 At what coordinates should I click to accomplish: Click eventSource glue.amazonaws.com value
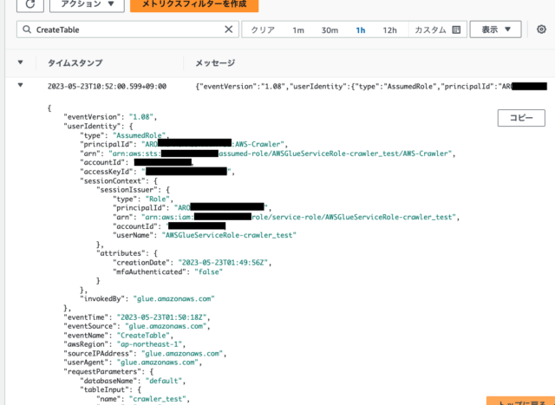166,326
